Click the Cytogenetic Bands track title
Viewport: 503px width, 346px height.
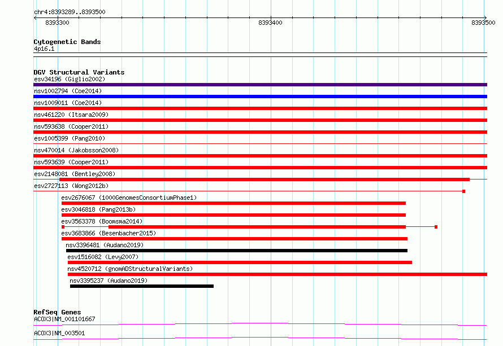[x=67, y=42]
